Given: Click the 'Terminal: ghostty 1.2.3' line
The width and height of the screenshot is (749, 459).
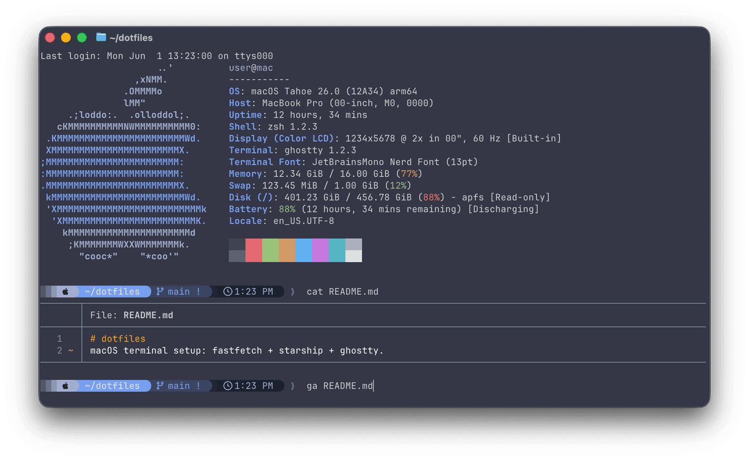Looking at the screenshot, I should [x=292, y=150].
